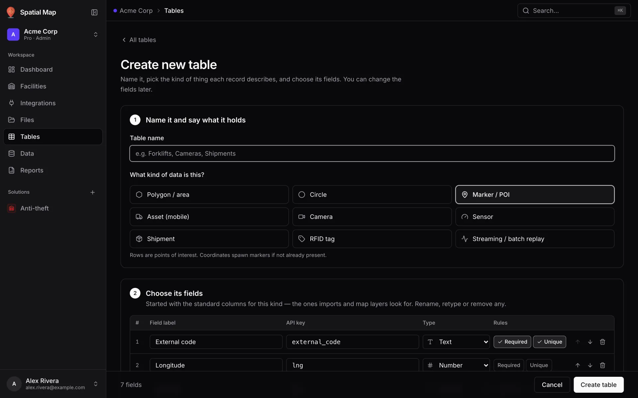Image resolution: width=638 pixels, height=398 pixels.
Task: Collapse the sidebar with the panel icon
Action: 94,12
